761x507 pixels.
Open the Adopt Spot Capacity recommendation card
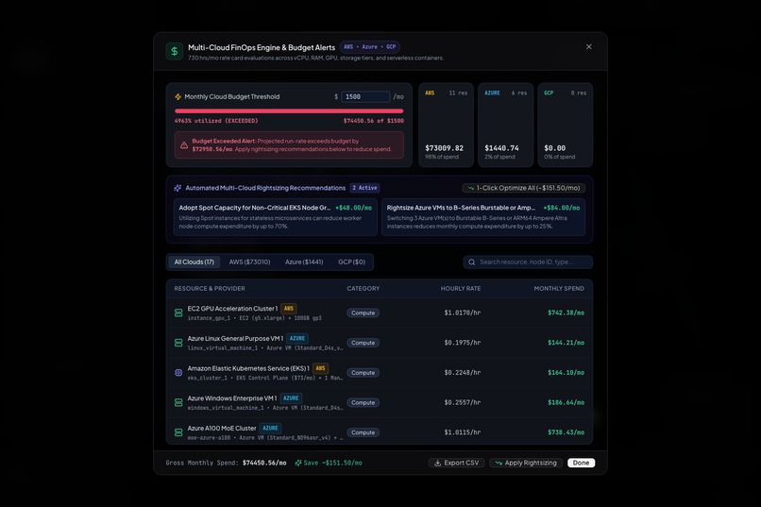275,217
